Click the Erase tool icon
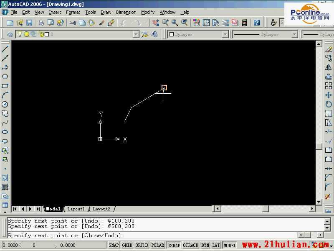 point(329,49)
